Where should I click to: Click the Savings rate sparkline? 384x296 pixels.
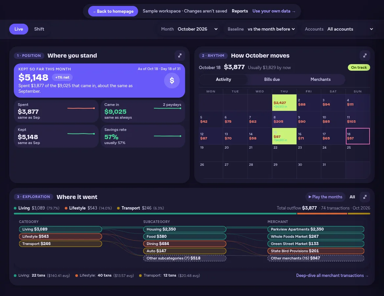[168, 136]
